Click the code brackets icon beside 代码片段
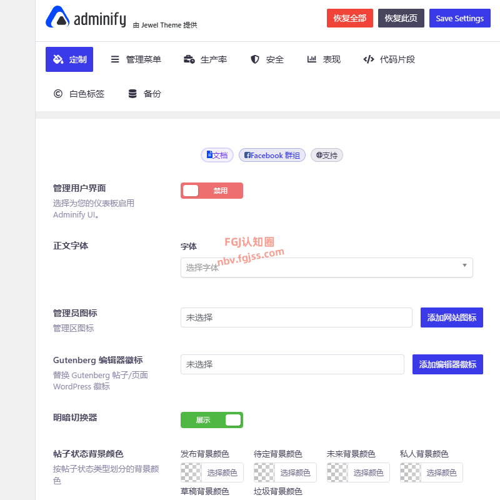This screenshot has height=500, width=500. click(369, 59)
